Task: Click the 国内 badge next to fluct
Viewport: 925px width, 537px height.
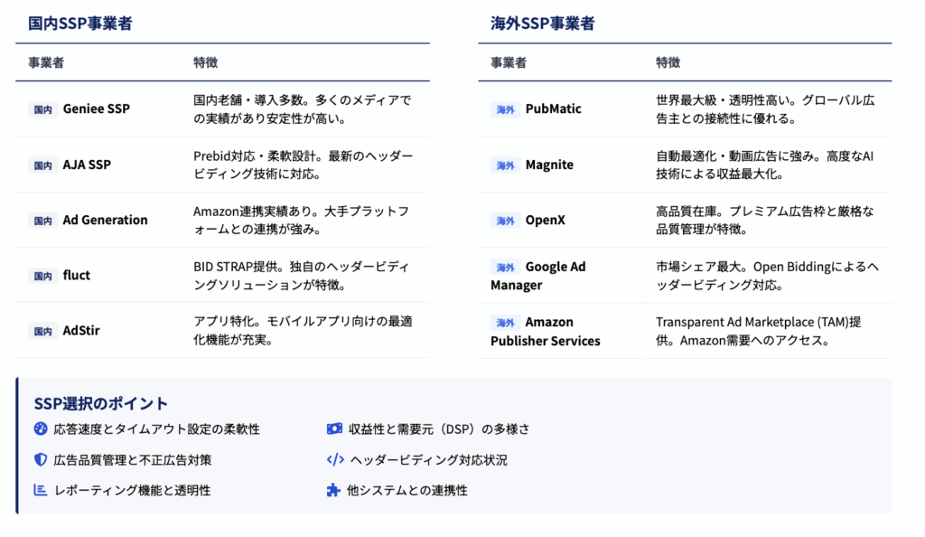Action: click(x=42, y=276)
